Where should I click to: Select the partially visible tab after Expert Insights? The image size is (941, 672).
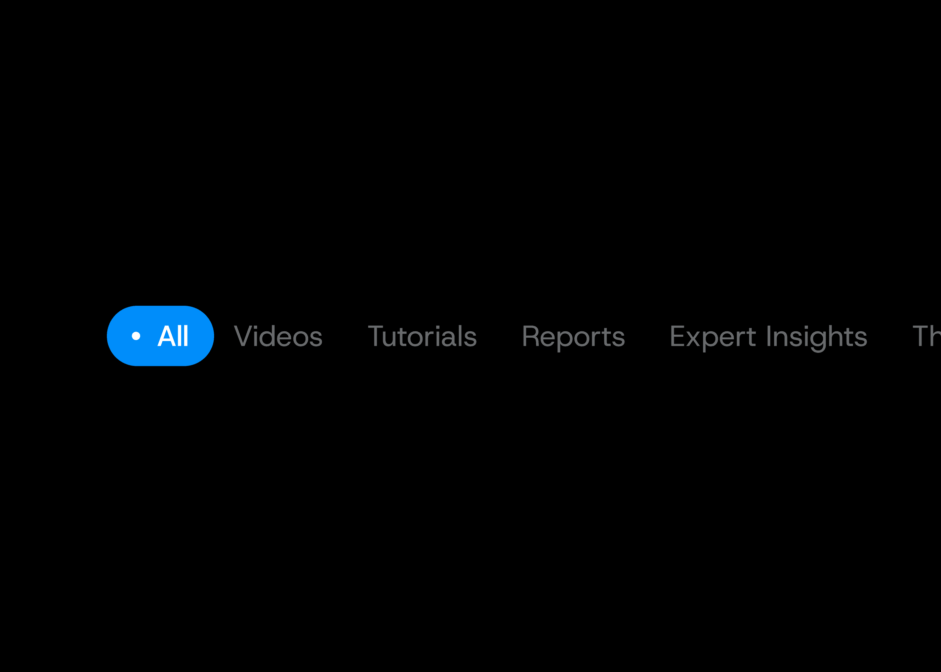[x=927, y=336]
